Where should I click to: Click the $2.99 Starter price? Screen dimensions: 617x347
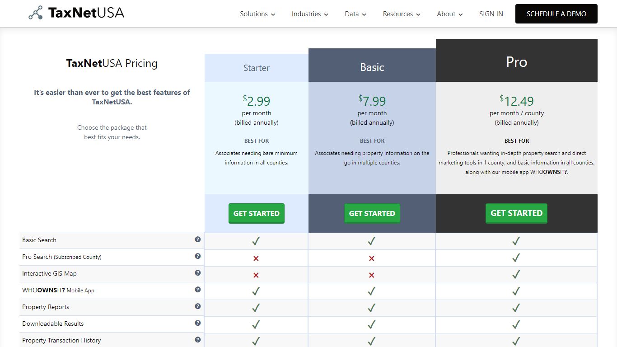pyautogui.click(x=257, y=101)
